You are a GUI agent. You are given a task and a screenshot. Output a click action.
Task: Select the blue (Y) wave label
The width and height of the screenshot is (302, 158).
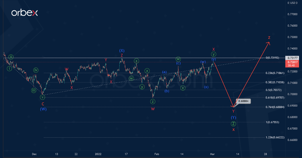[x=234, y=117]
